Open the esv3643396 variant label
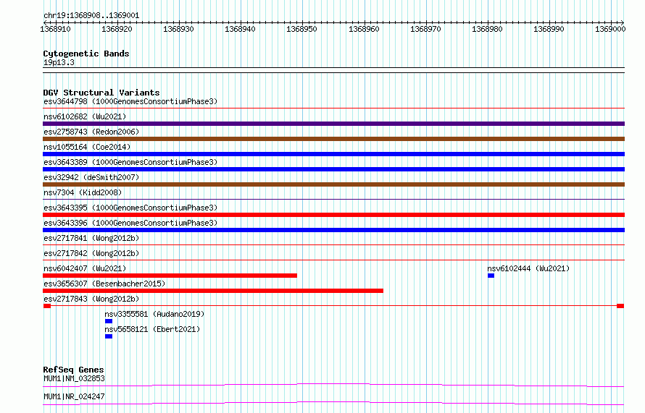 point(130,223)
